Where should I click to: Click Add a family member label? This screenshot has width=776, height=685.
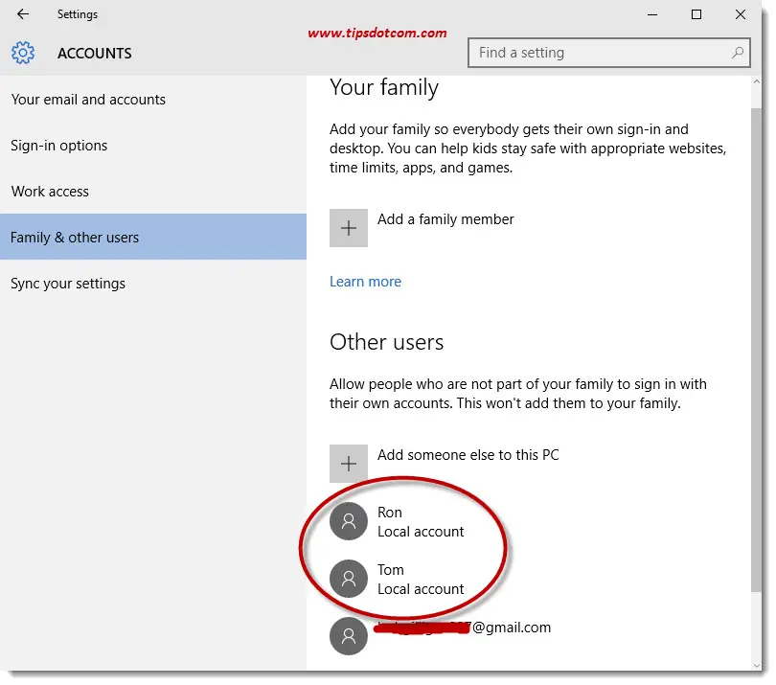445,218
